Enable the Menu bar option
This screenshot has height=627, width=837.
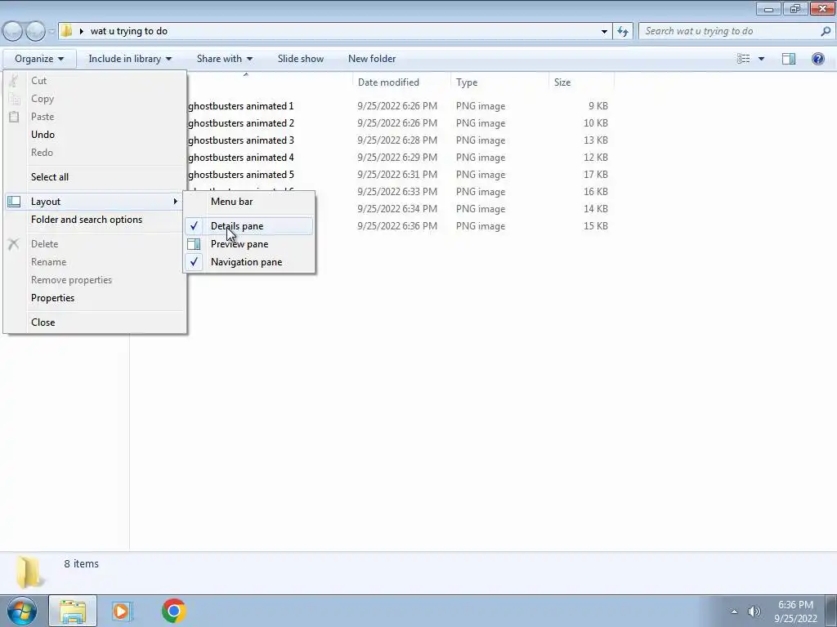click(249, 202)
